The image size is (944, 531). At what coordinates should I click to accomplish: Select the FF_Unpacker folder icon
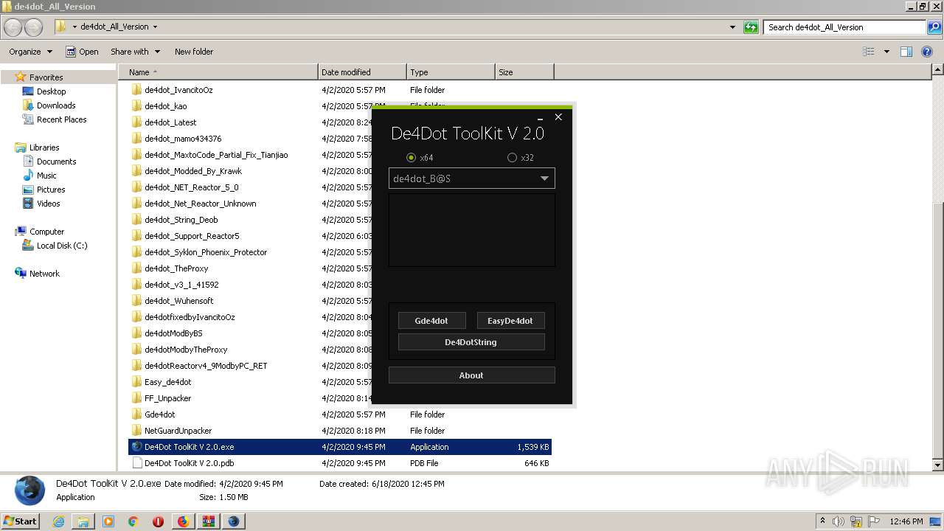point(136,398)
